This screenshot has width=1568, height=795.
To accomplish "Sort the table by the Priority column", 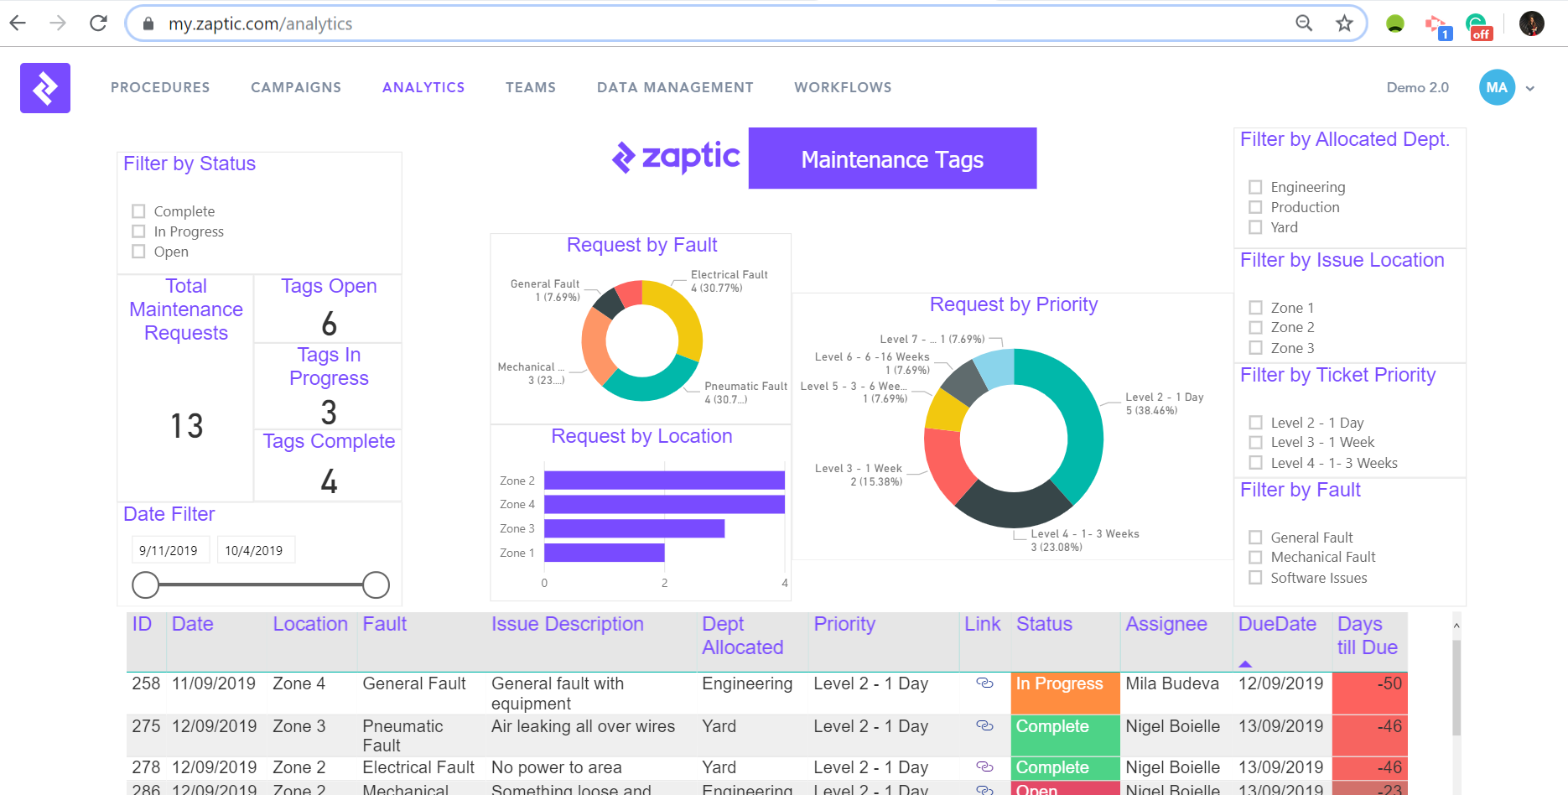I will click(x=844, y=625).
